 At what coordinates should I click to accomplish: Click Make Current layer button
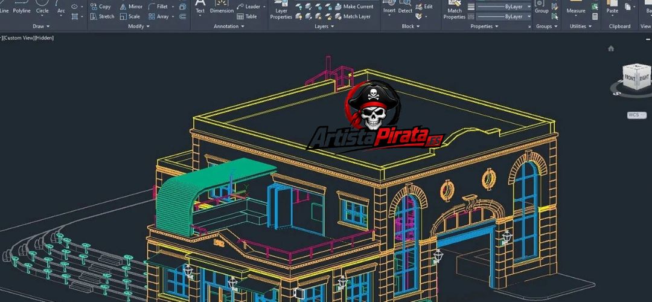pos(354,7)
